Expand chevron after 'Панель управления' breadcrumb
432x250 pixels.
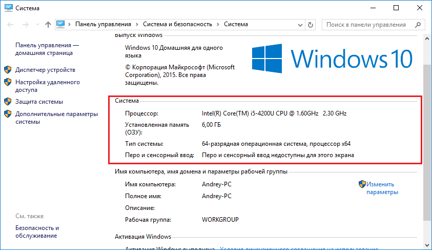pos(137,25)
